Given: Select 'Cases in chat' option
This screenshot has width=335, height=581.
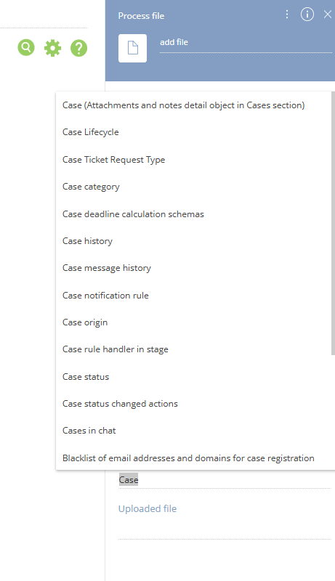Looking at the screenshot, I should pyautogui.click(x=193, y=431).
